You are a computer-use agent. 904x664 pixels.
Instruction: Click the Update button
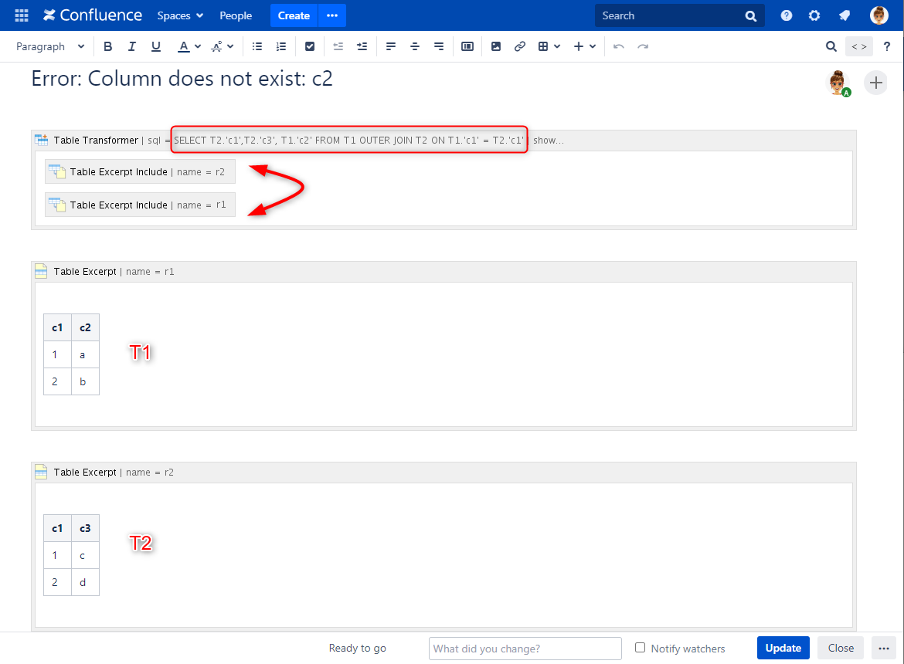tap(783, 648)
